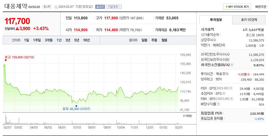Screen dimensions: 268x136
Task: Click the previous close value 113,800
Action: [x=81, y=18]
